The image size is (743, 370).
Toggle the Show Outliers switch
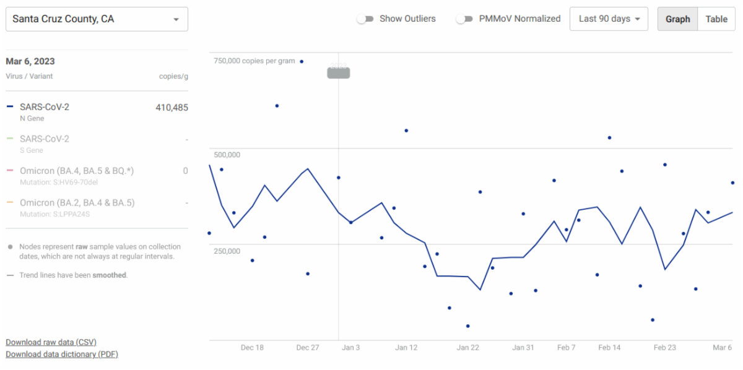(x=365, y=19)
